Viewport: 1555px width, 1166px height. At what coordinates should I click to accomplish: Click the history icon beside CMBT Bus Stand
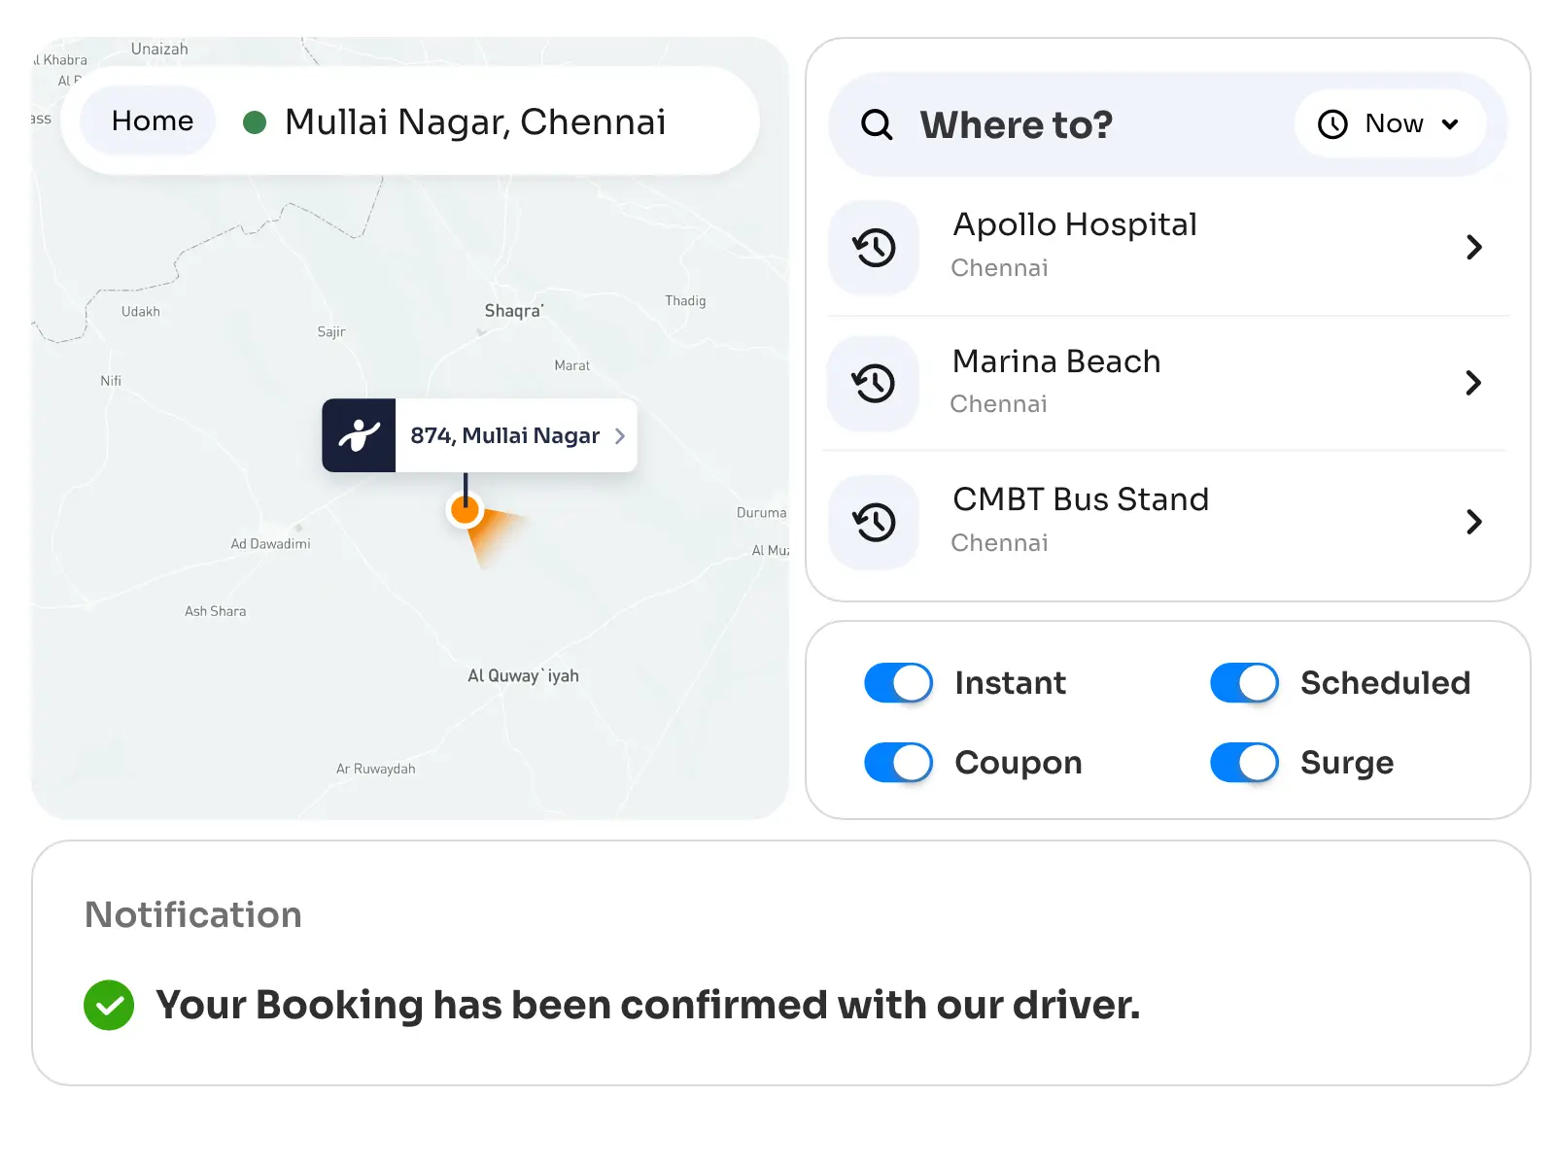coord(873,522)
